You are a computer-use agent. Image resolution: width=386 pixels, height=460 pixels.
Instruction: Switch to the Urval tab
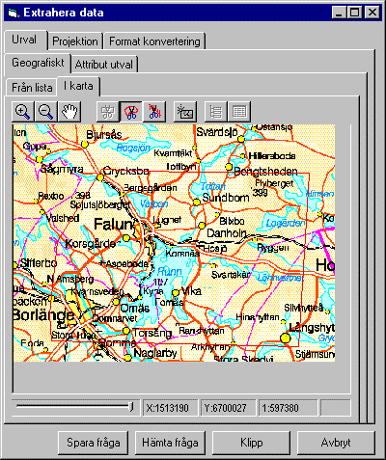[x=24, y=40]
